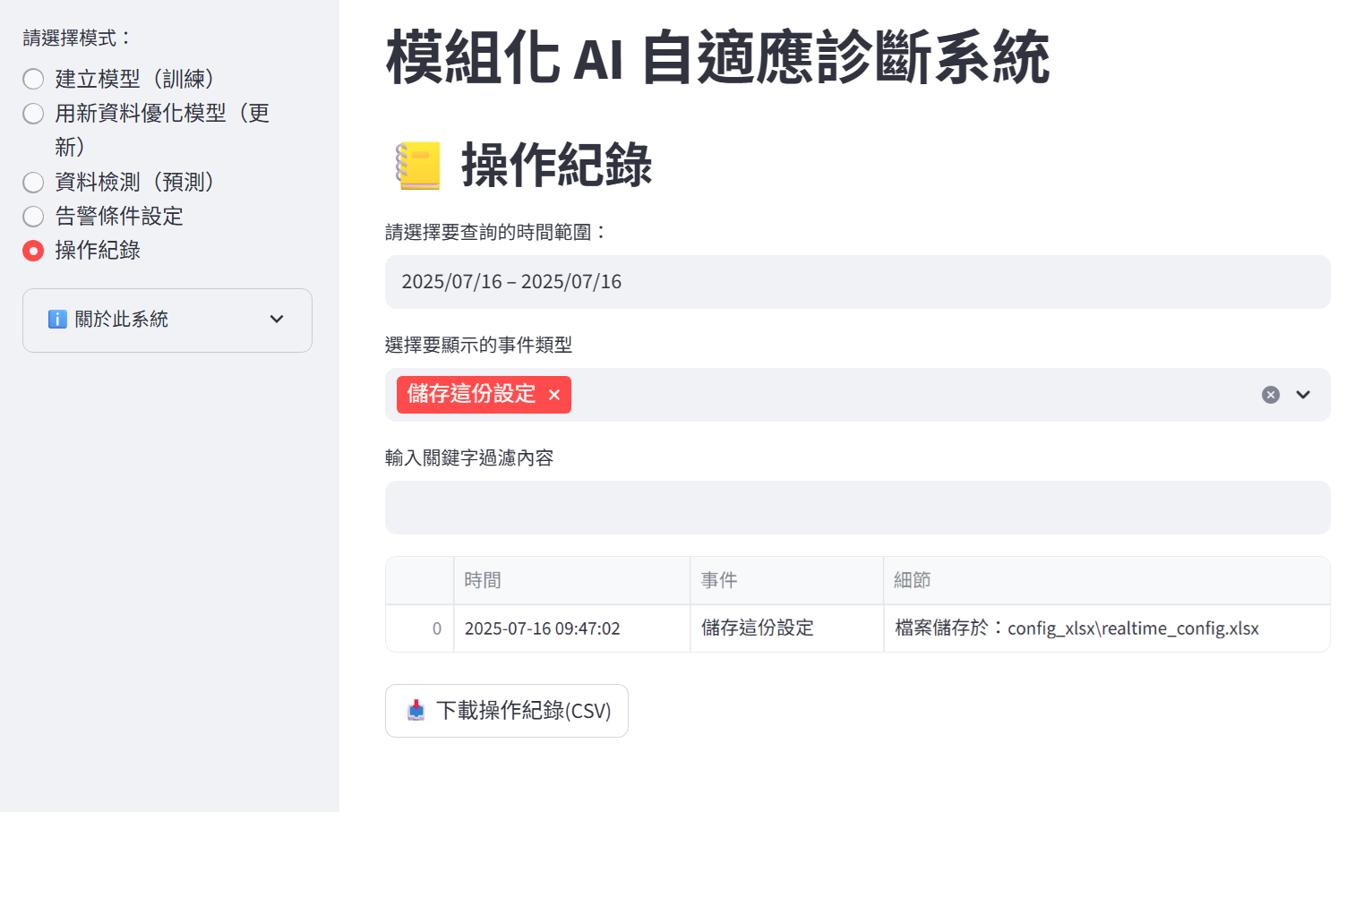Select 用新資料優化模型（更新）mode

tap(33, 114)
